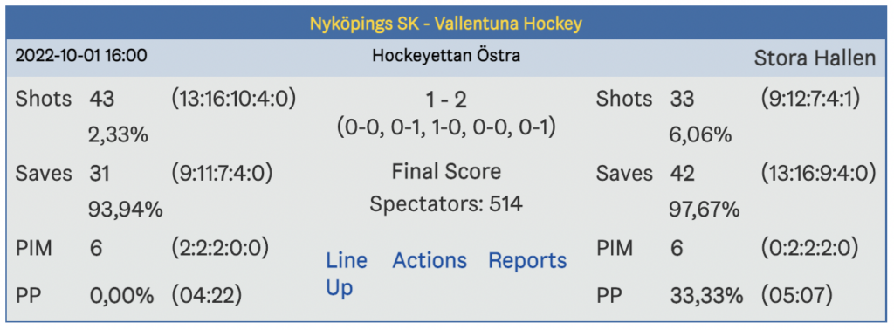Select the 2022-10-01 16:00 date text

tap(81, 56)
